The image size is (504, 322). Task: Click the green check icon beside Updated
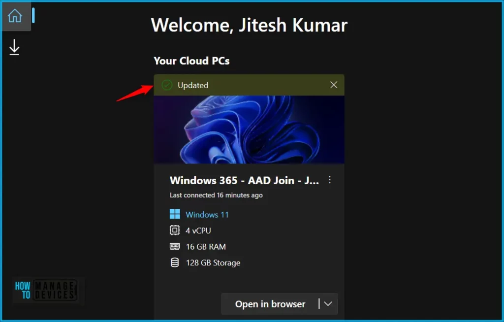[x=167, y=85]
